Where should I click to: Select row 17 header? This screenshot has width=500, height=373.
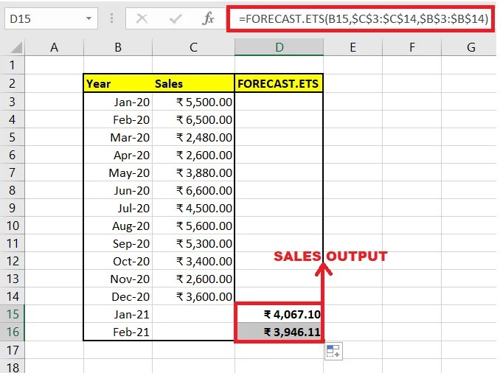pyautogui.click(x=12, y=350)
